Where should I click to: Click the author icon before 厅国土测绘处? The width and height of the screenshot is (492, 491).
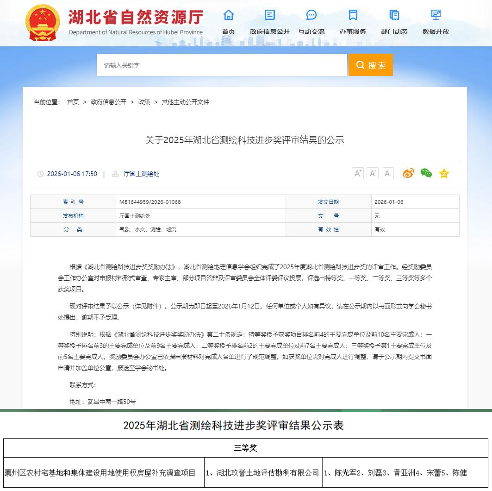tap(114, 174)
